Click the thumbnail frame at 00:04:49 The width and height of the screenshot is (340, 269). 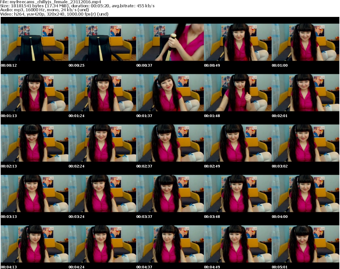[x=238, y=244]
